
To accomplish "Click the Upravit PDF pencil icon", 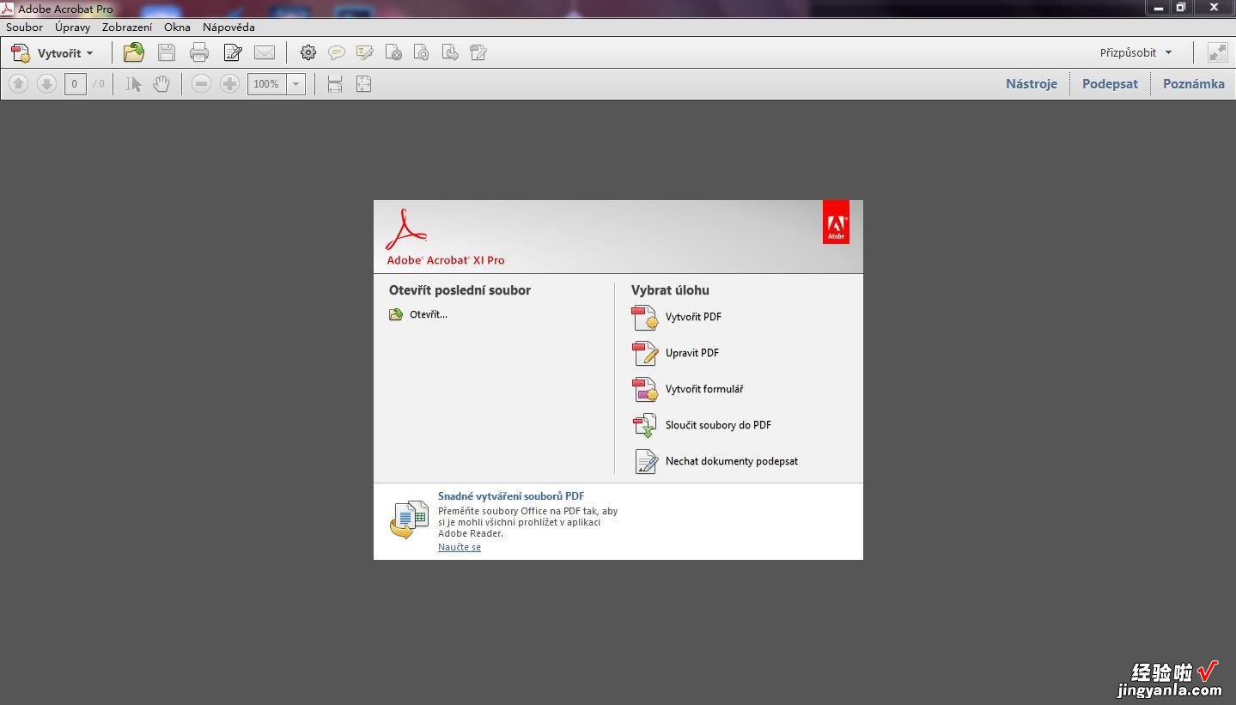I will (x=645, y=354).
